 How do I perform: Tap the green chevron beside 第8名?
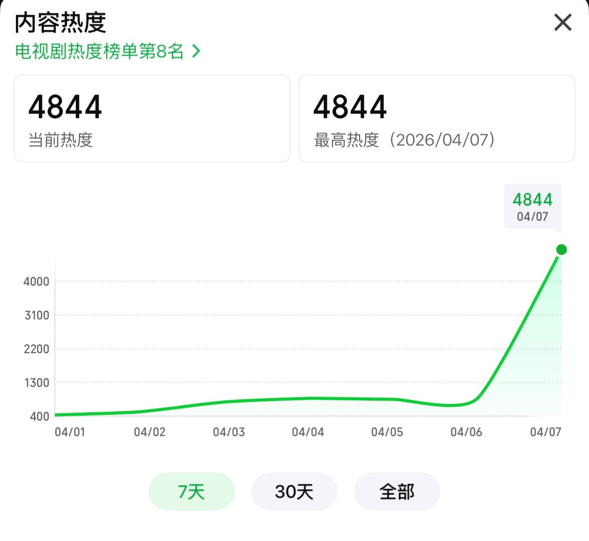pyautogui.click(x=196, y=51)
